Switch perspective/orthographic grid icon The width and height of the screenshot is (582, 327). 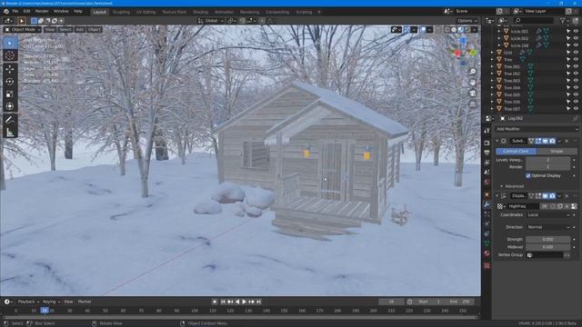pyautogui.click(x=473, y=104)
